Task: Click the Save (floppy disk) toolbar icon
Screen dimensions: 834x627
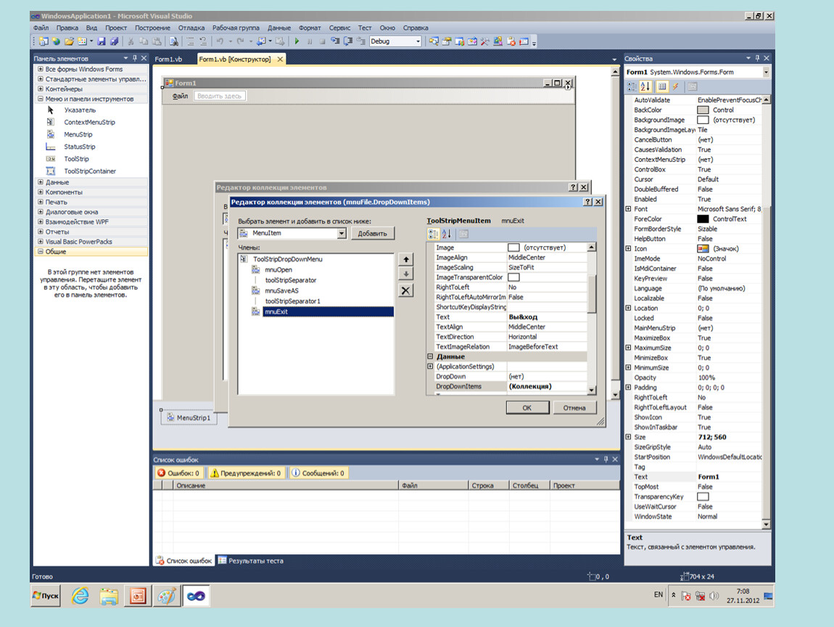Action: [x=101, y=41]
